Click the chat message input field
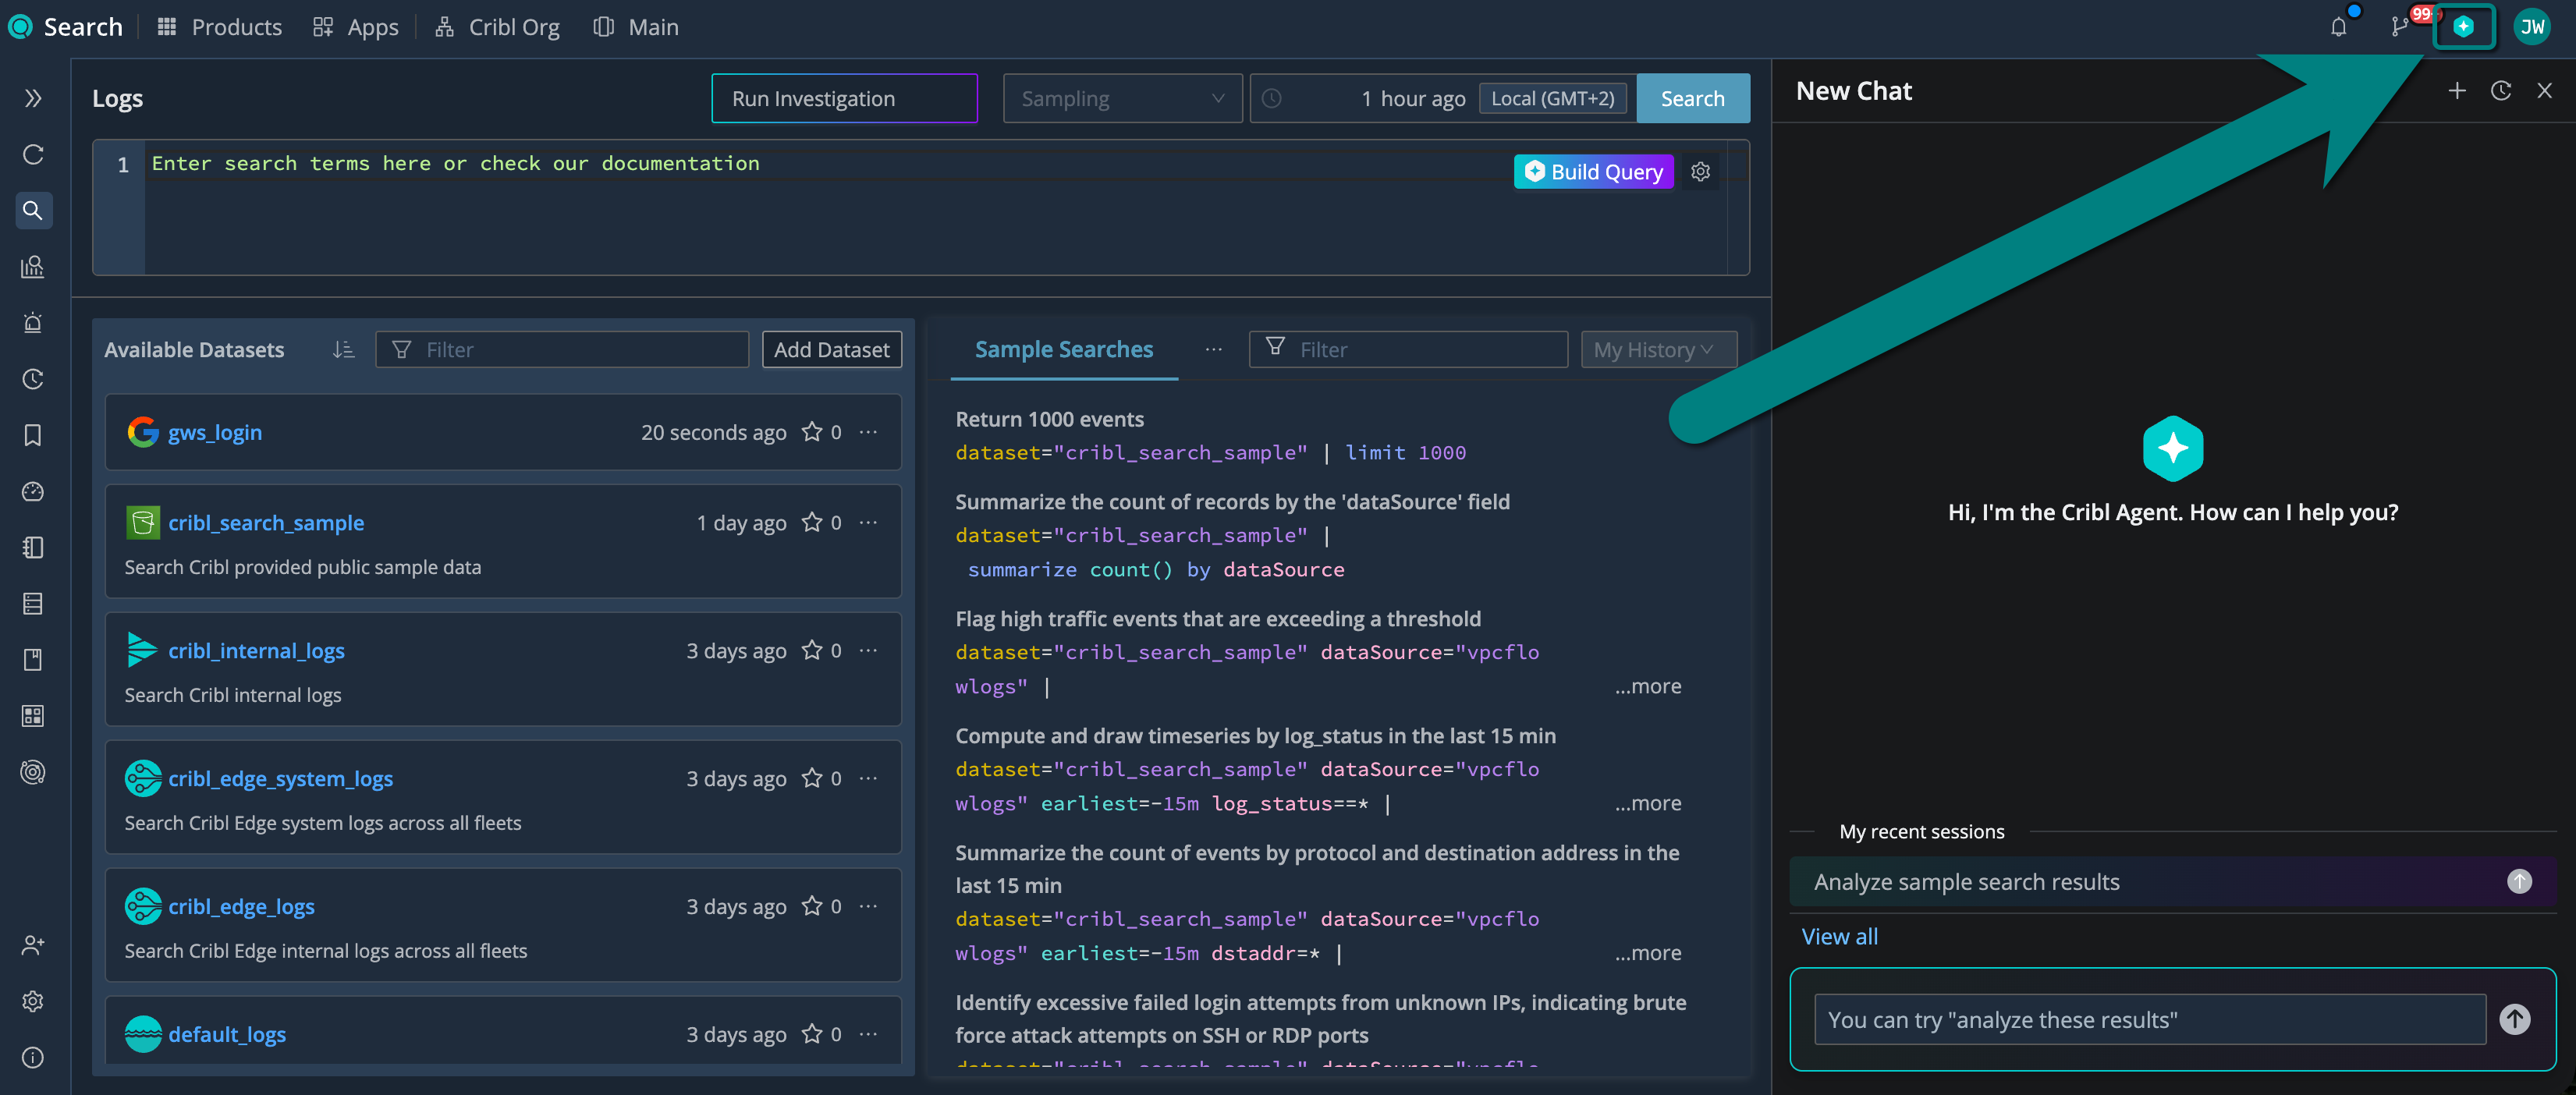The height and width of the screenshot is (1095, 2576). tap(2150, 1020)
